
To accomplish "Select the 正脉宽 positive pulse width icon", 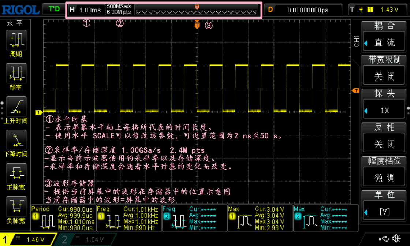I will [16, 173].
